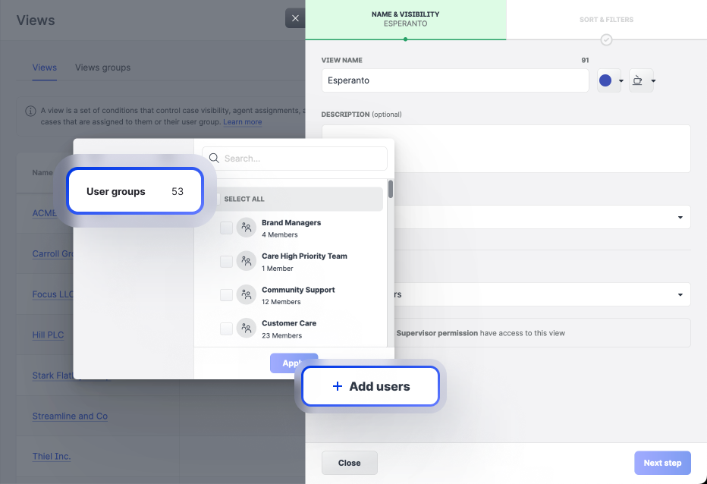Switch to the Views groups tab
The width and height of the screenshot is (707, 484).
[102, 68]
